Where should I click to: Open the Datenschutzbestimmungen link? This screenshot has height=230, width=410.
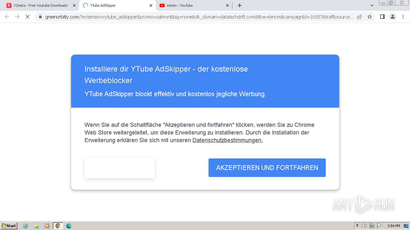point(227,140)
